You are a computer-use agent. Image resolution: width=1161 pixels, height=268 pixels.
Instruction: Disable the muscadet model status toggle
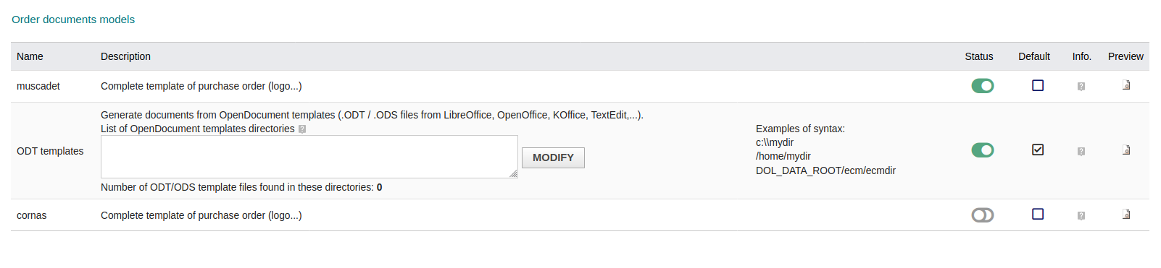click(983, 86)
